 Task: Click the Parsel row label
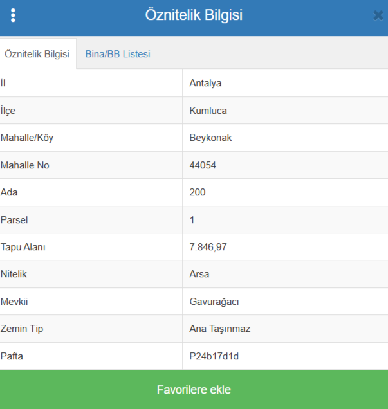(x=14, y=220)
